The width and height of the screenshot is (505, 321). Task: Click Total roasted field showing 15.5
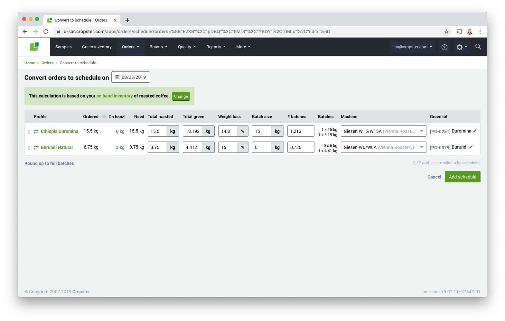pos(157,131)
